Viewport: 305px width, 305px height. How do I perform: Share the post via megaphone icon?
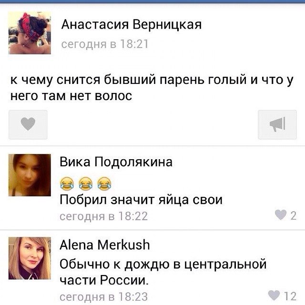pyautogui.click(x=277, y=124)
